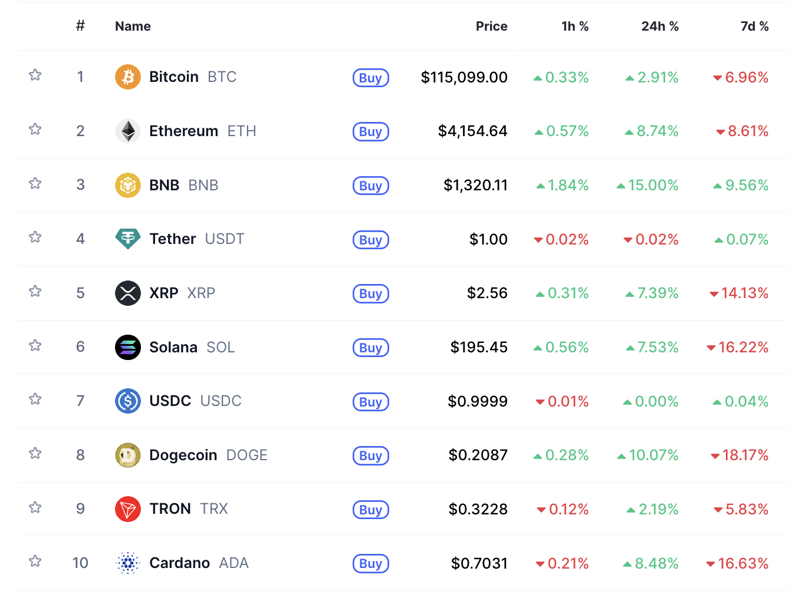Click the Ethereum diamond logo
The width and height of the screenshot is (789, 591).
127,131
